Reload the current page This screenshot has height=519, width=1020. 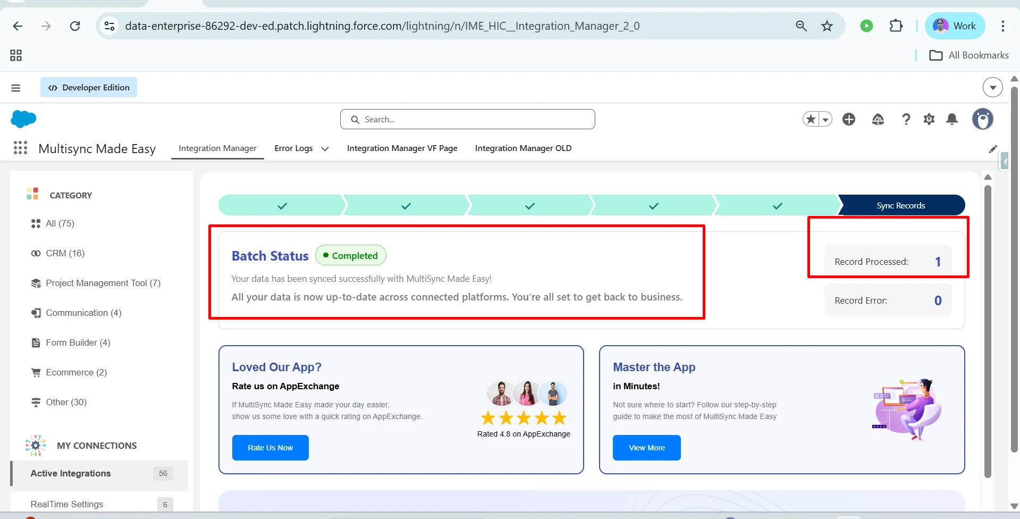75,26
